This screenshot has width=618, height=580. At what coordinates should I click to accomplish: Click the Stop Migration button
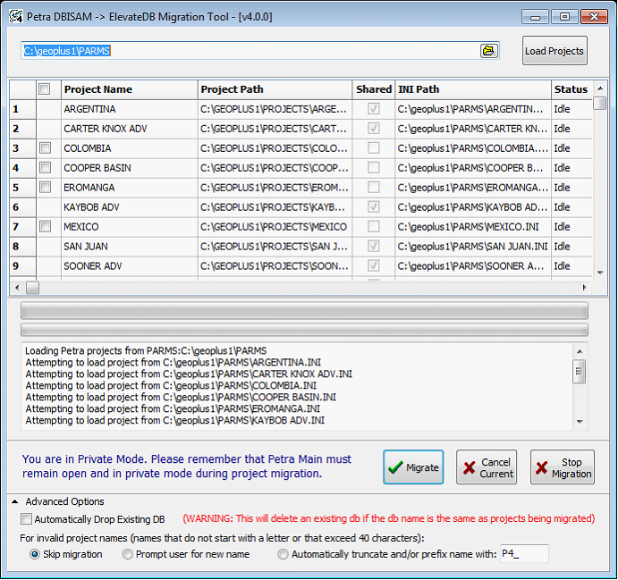click(x=562, y=467)
